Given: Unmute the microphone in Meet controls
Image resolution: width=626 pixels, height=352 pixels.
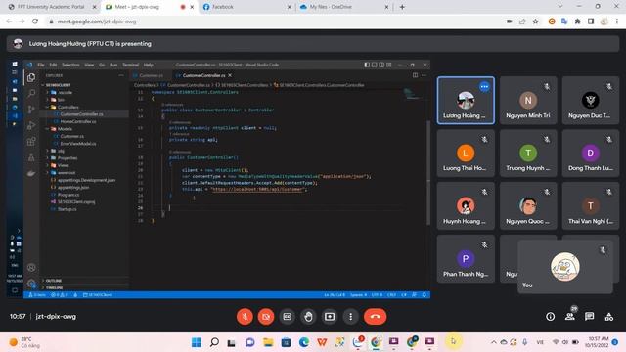Looking at the screenshot, I should click(245, 317).
